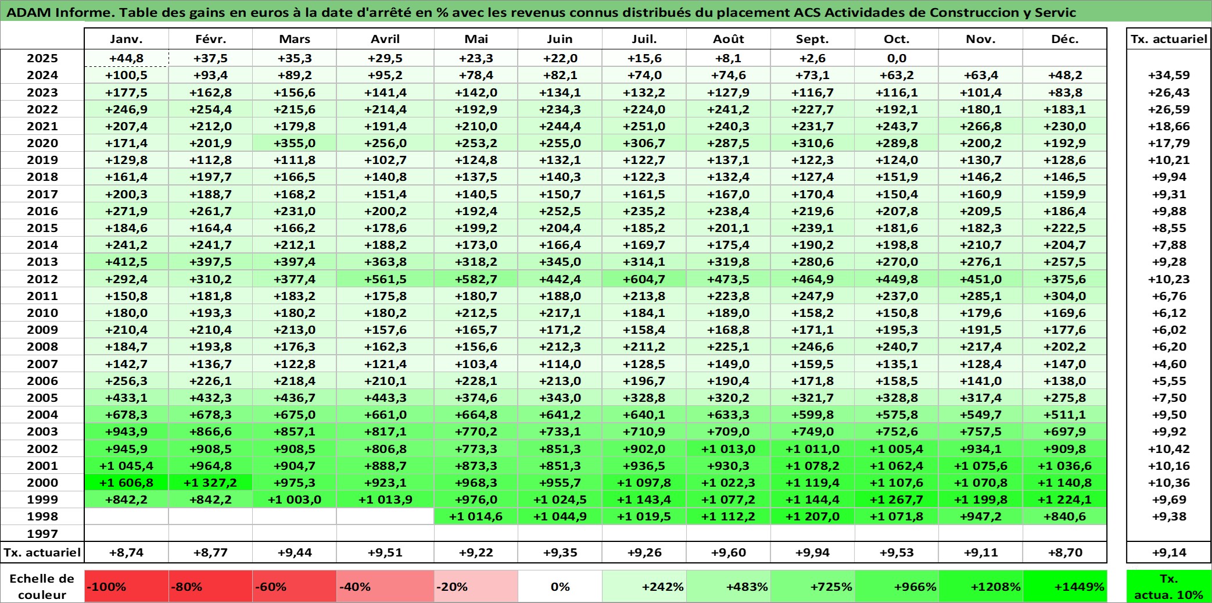
Task: Select the Avril column header
Action: click(x=385, y=39)
